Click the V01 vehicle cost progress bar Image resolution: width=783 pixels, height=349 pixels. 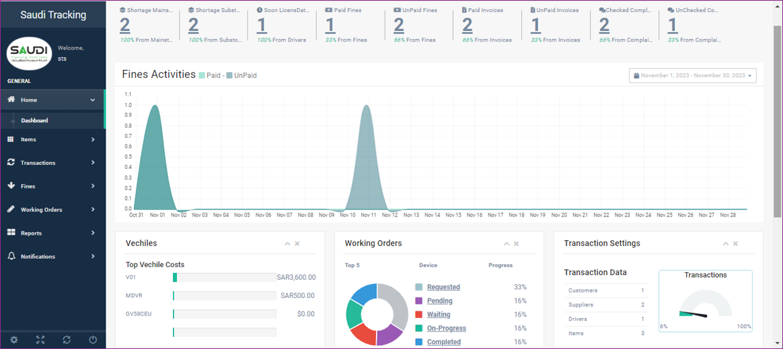pos(225,277)
